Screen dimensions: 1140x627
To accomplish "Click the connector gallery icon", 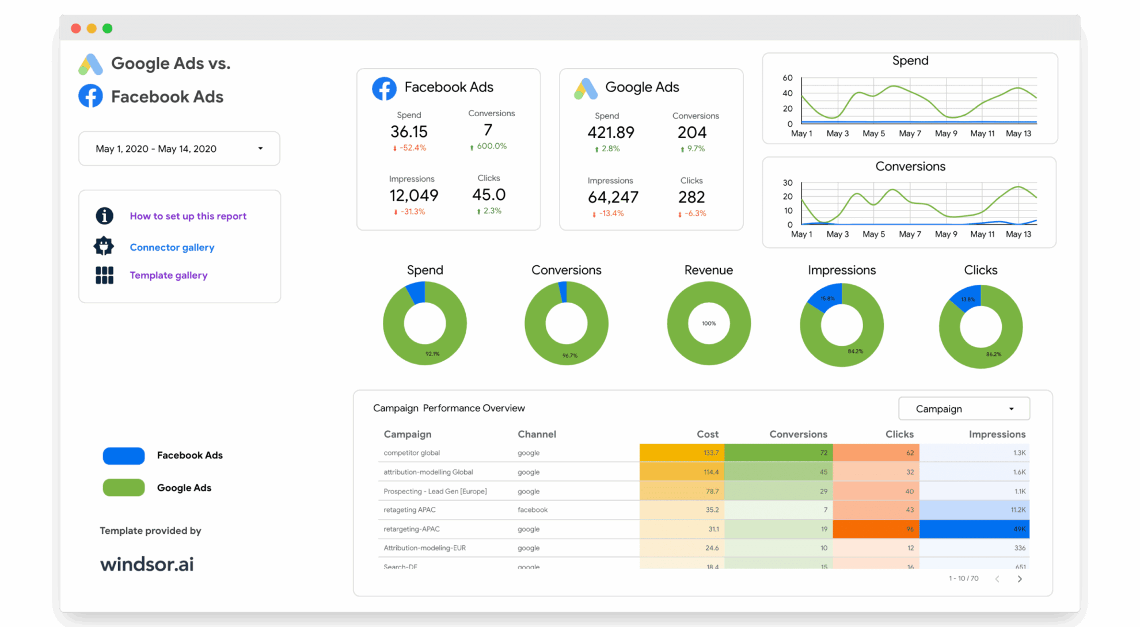I will (x=104, y=246).
